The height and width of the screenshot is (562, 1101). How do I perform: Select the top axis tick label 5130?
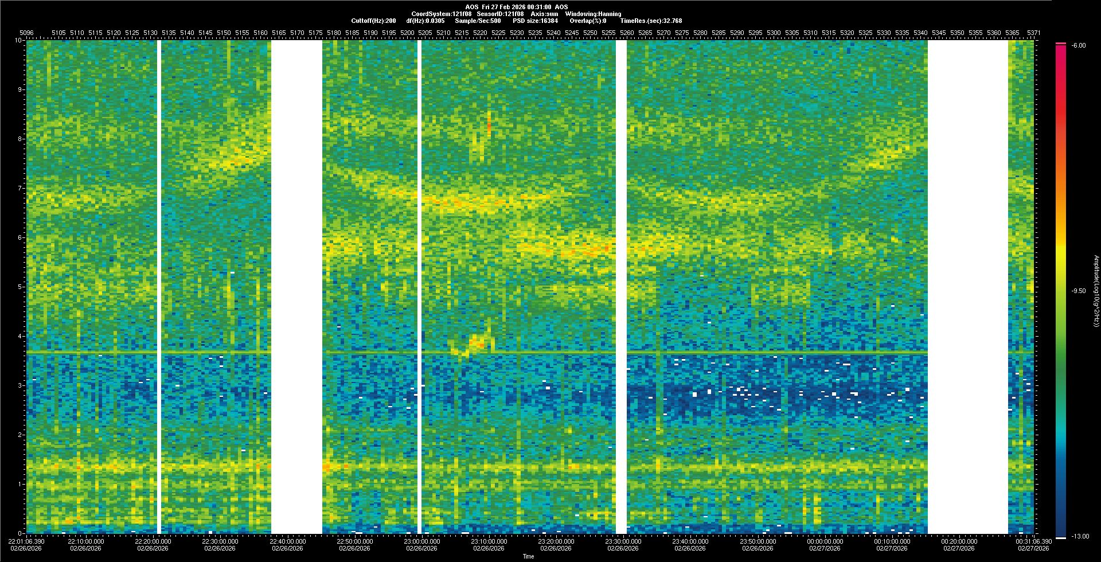pos(151,33)
